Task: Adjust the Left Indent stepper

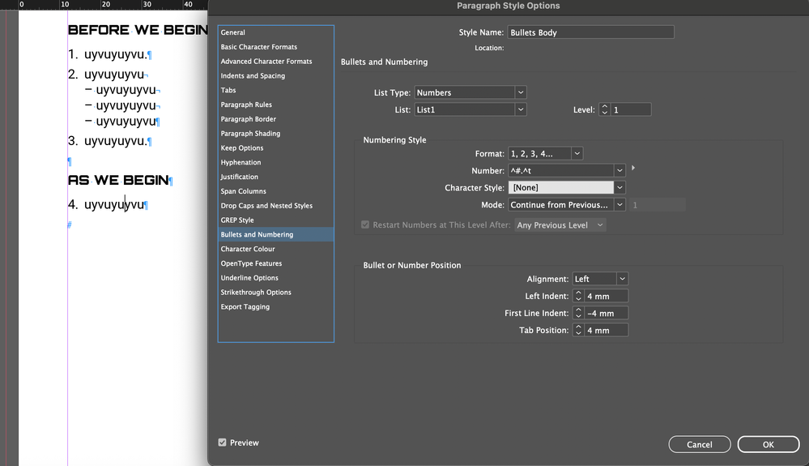Action: pyautogui.click(x=578, y=296)
